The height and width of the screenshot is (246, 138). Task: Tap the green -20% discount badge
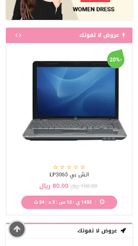point(116,59)
